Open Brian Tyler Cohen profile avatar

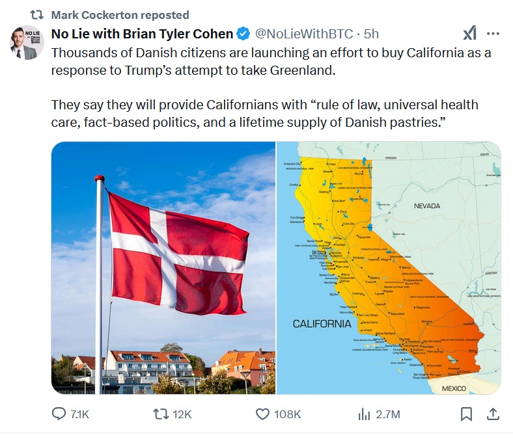(27, 42)
